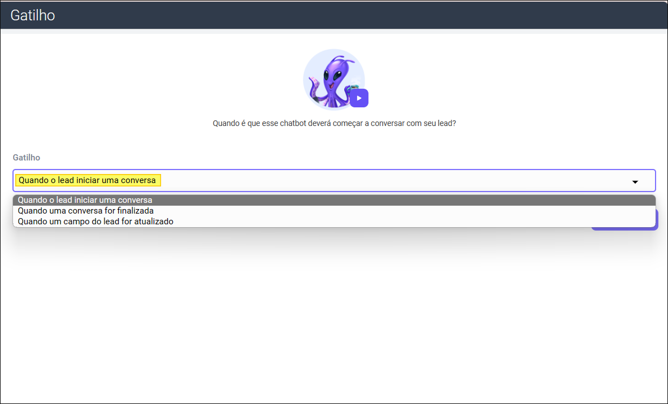The width and height of the screenshot is (668, 404).
Task: Collapse the Gatilho dropdown with the arrow
Action: (635, 181)
